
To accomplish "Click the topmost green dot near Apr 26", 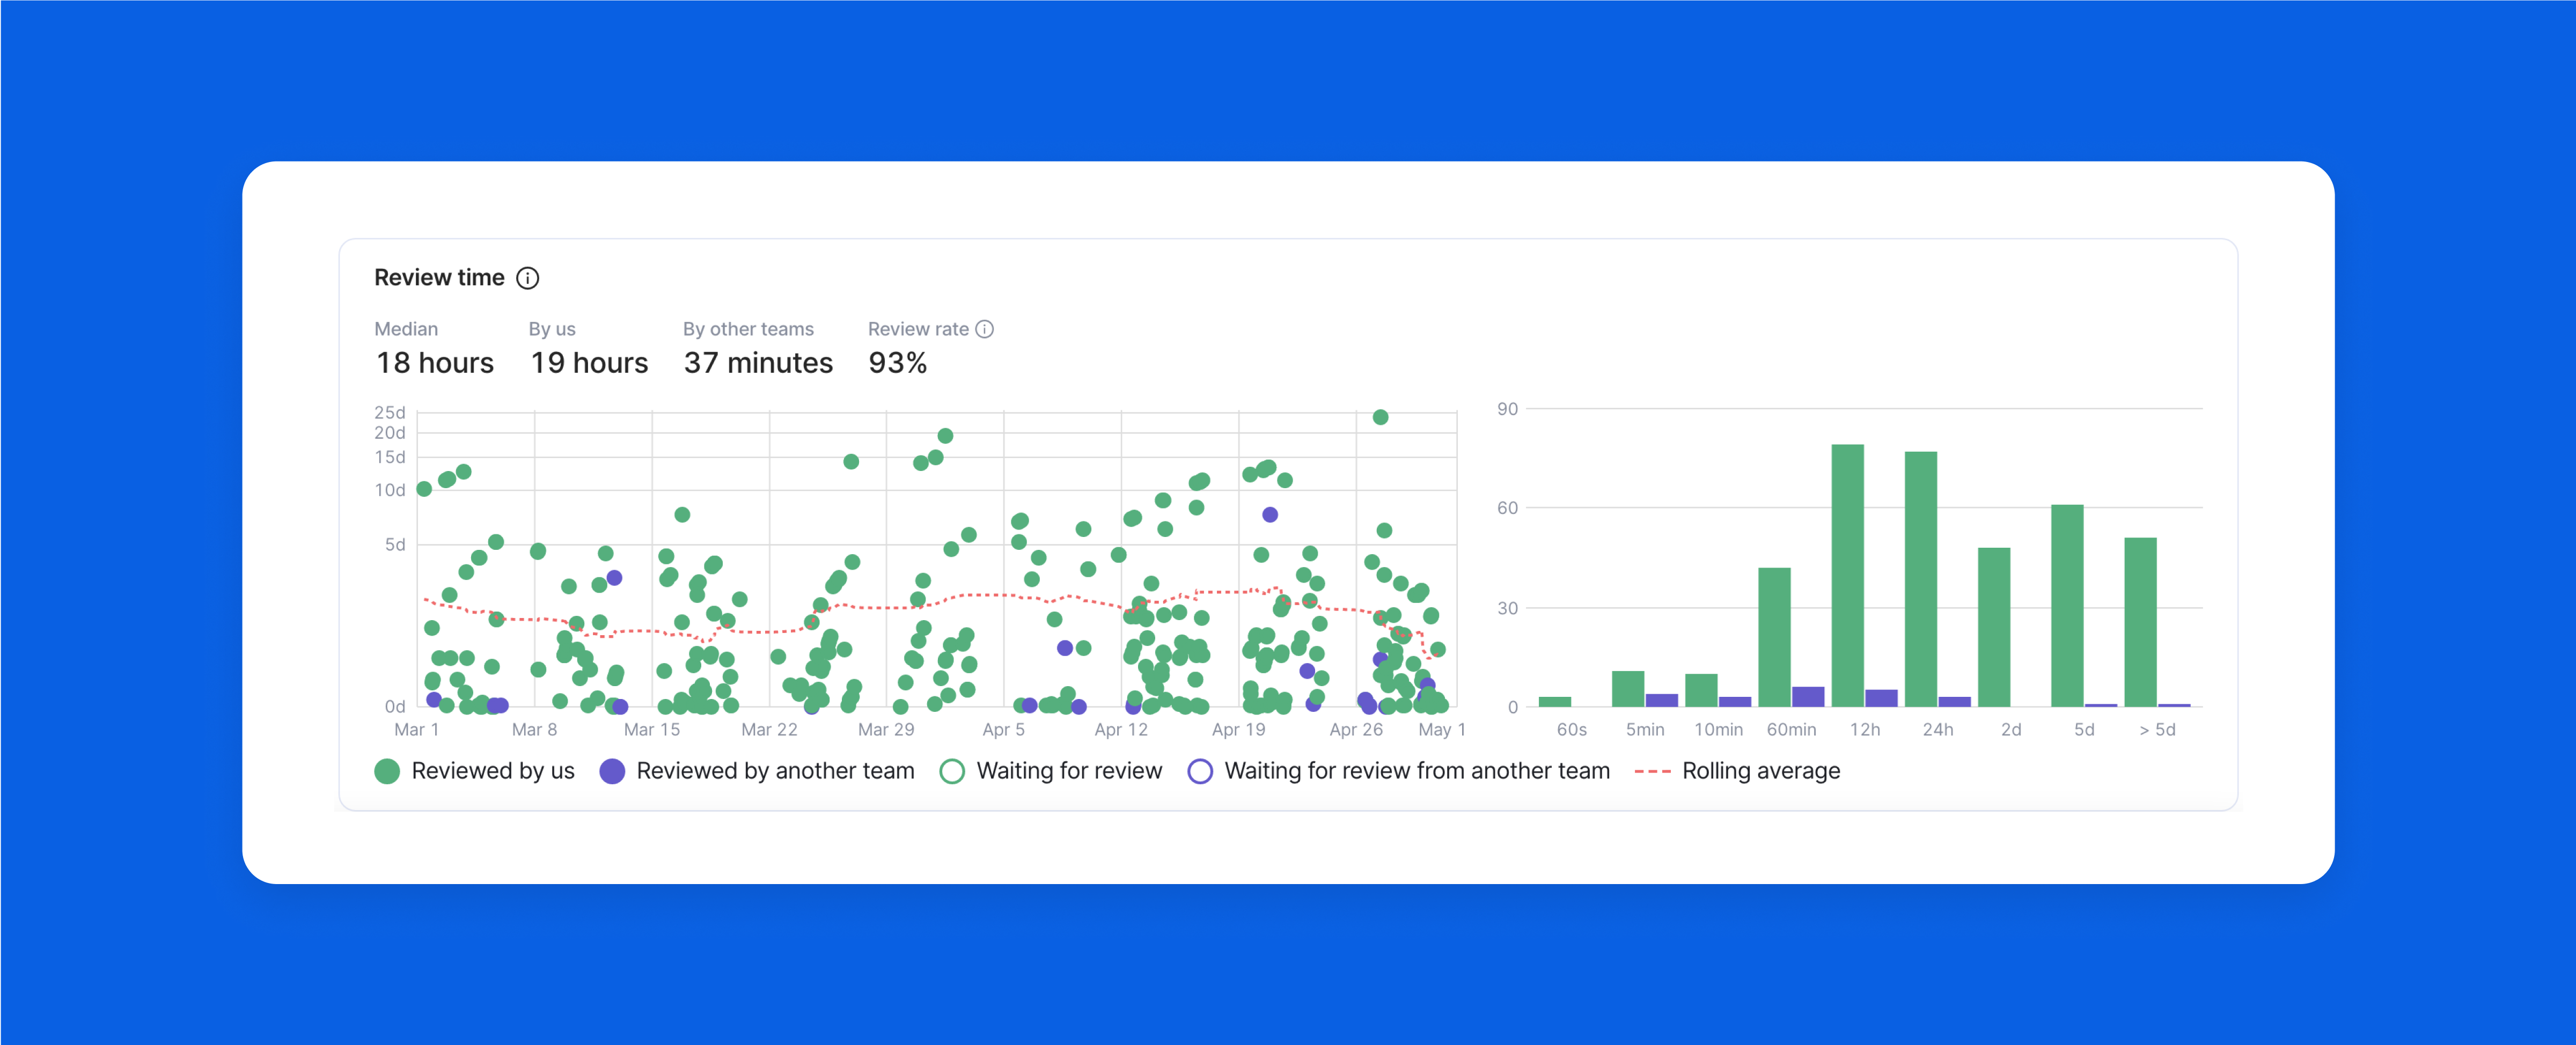I will 1380,417.
